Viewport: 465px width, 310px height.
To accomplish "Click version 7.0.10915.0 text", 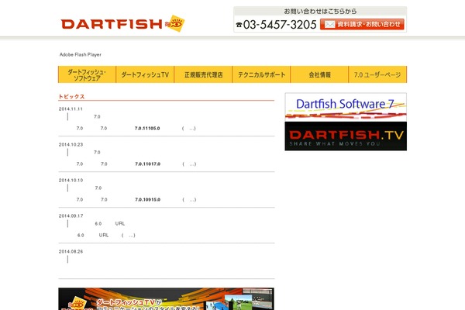I will click(148, 199).
